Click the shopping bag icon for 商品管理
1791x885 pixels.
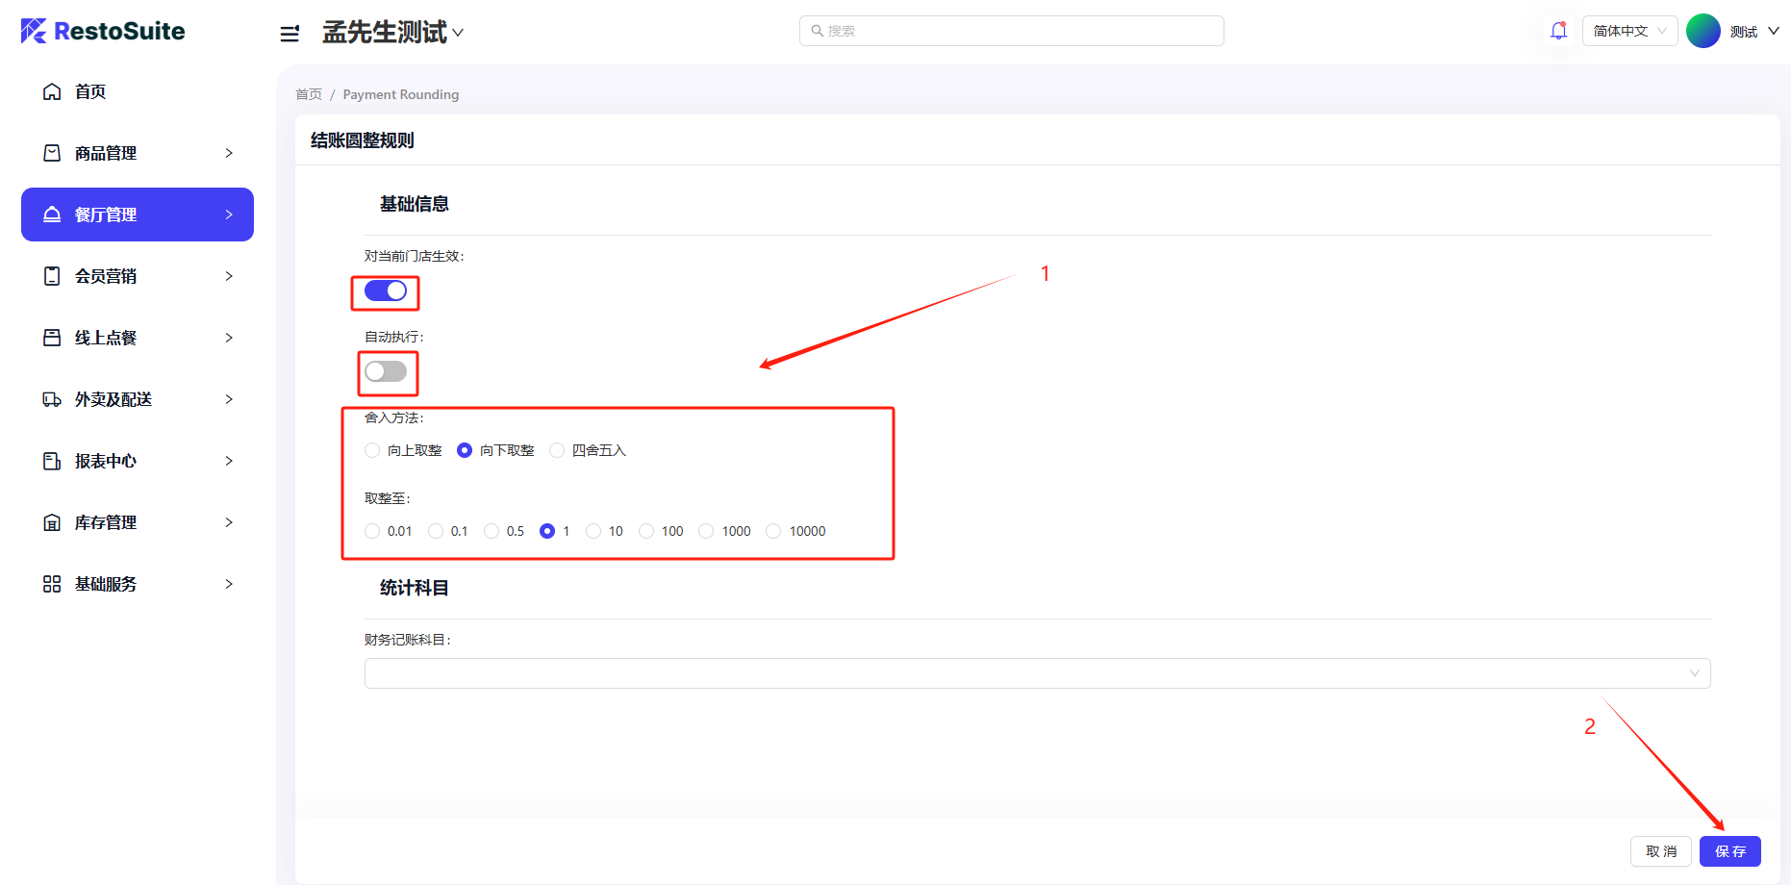[52, 153]
